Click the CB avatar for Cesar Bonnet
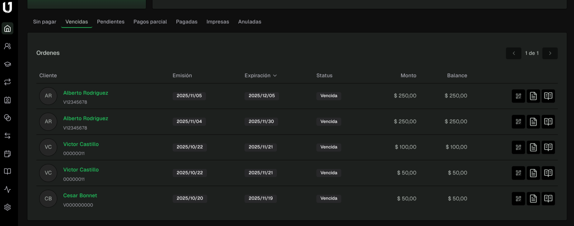The width and height of the screenshot is (574, 226). tap(48, 199)
